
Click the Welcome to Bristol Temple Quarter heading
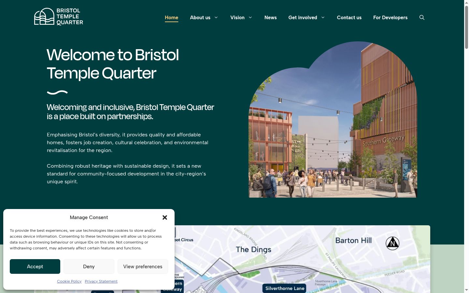113,64
